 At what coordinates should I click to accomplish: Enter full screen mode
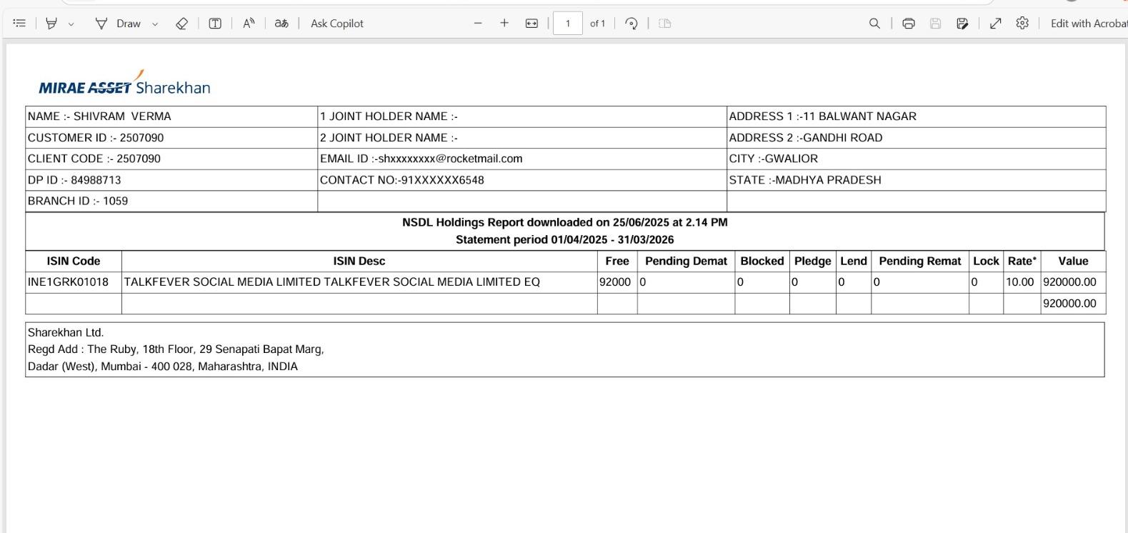pos(995,24)
